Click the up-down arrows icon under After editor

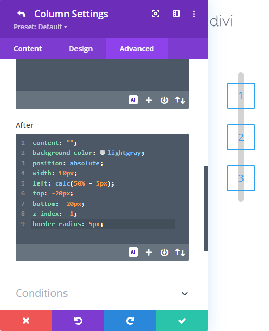coord(180,252)
